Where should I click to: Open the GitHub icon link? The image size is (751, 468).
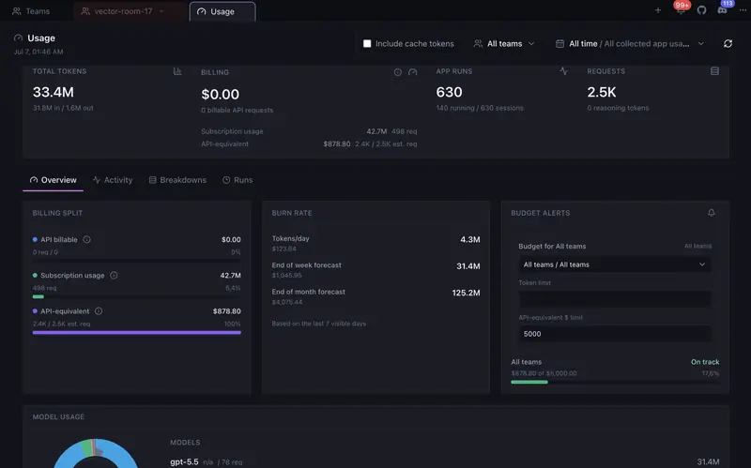[x=701, y=10]
